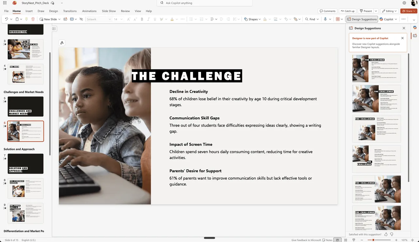The width and height of the screenshot is (419, 242).
Task: Open the slide Layout dropdown
Action: [x=73, y=19]
